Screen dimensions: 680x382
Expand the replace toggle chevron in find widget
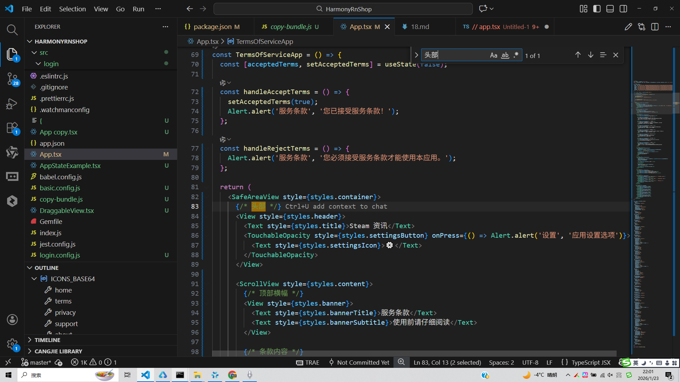[x=416, y=55]
